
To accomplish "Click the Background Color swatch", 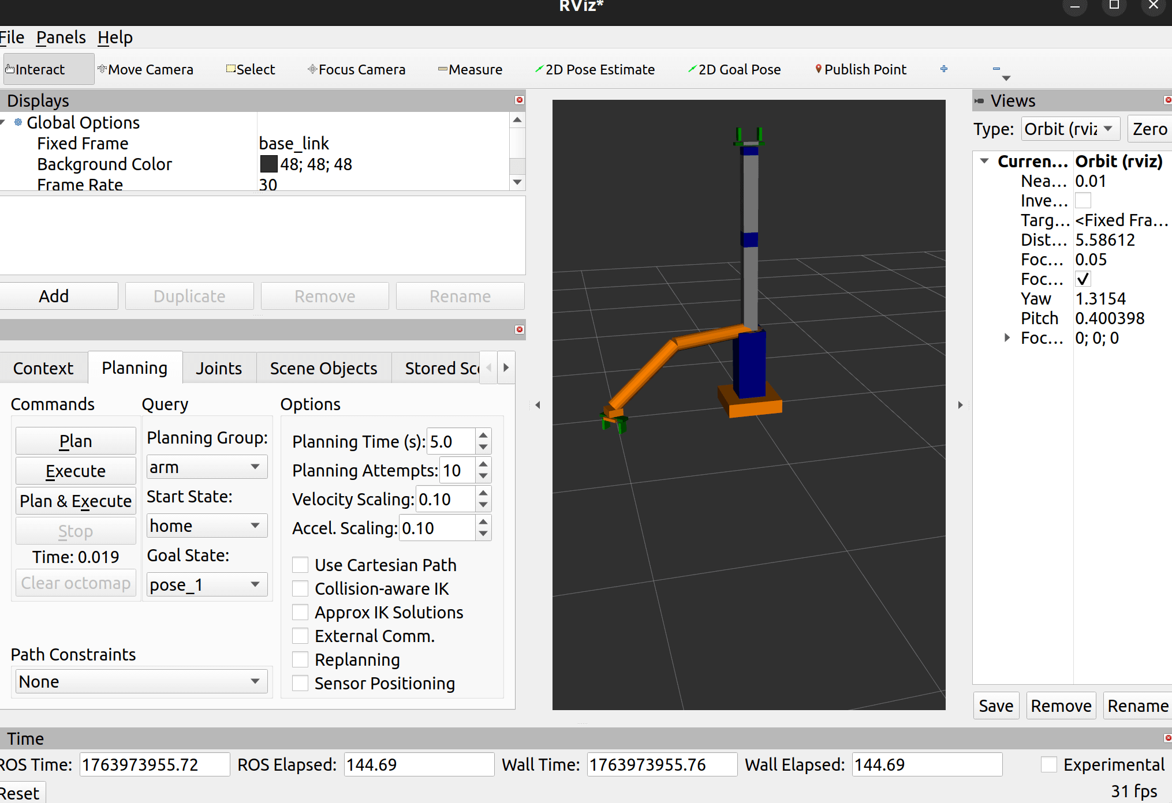I will tap(268, 164).
